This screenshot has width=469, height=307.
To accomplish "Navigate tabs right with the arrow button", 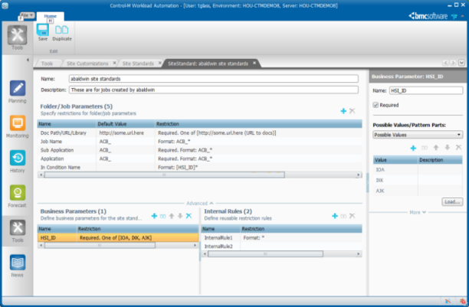I will pos(454,63).
